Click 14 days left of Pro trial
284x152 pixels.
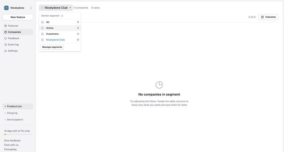pyautogui.click(x=17, y=131)
